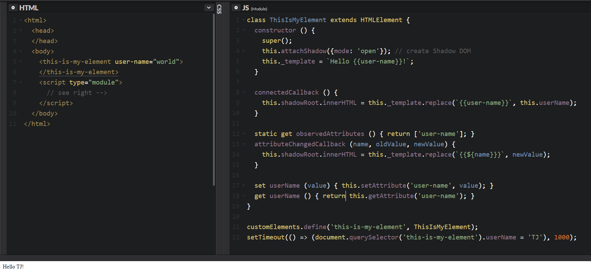Click the 'TJ' string on JS line 22

tap(535, 237)
